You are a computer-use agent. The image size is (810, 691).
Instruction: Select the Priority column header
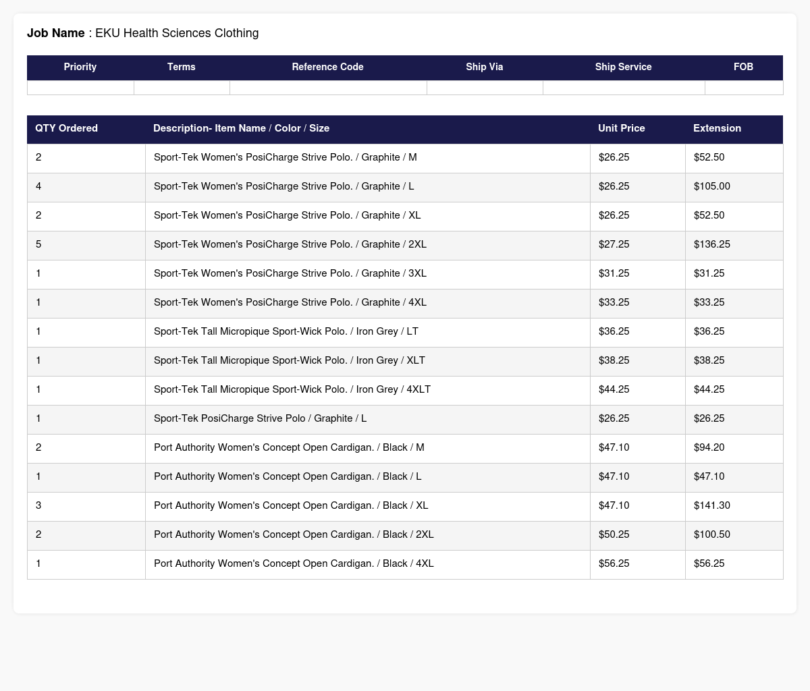80,67
